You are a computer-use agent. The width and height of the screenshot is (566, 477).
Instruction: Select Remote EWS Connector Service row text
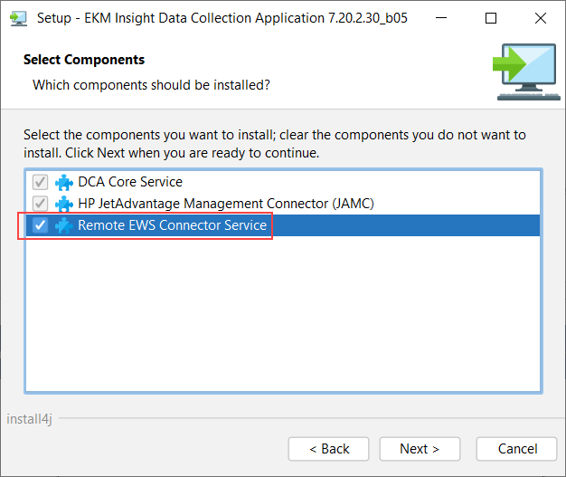pos(172,225)
